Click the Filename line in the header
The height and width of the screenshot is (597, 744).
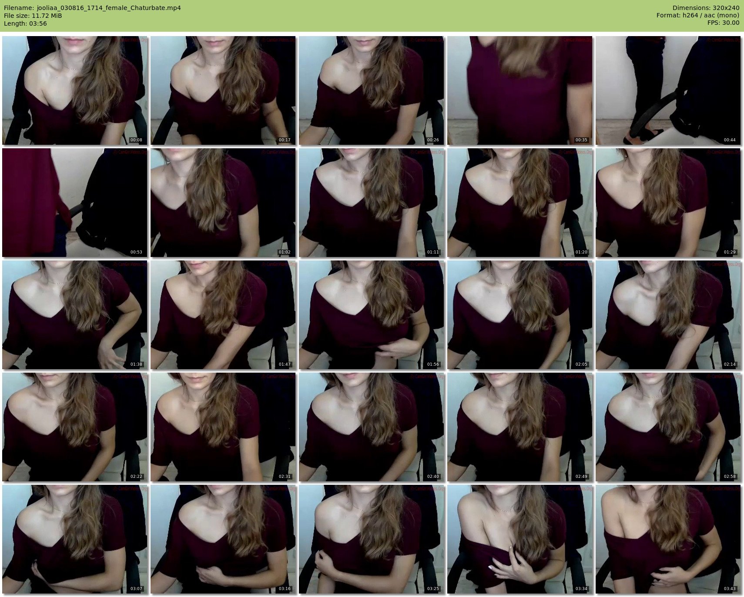92,8
